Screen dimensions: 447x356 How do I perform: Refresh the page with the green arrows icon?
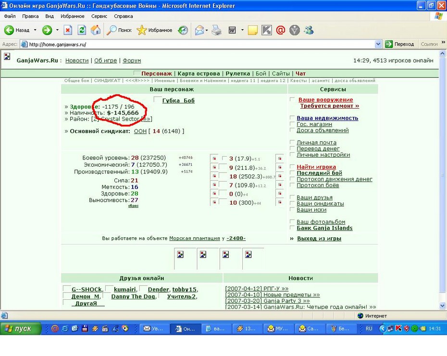pos(82,30)
